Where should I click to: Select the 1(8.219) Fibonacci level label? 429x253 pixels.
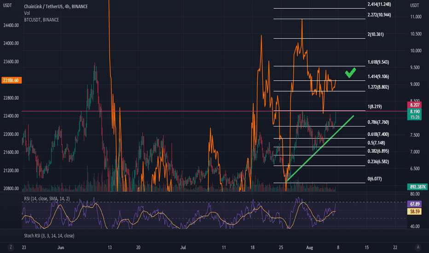(x=375, y=106)
